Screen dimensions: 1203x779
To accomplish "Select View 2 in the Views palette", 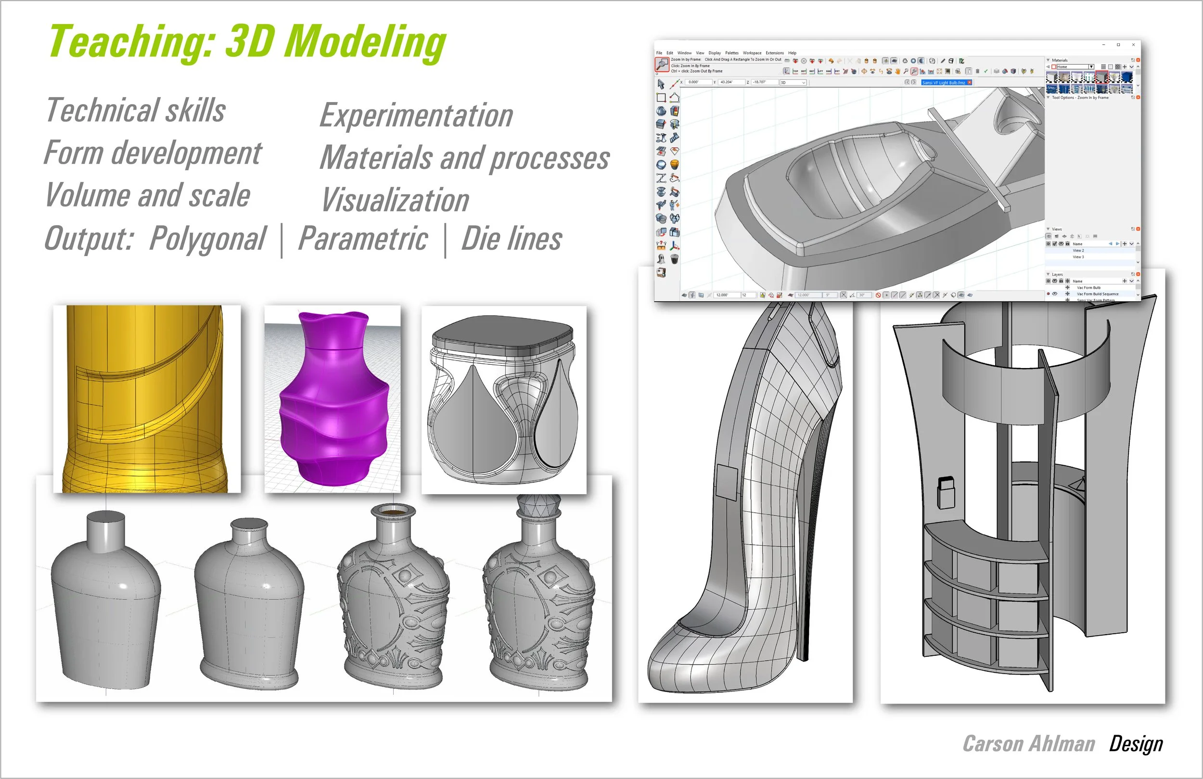I will point(1079,251).
